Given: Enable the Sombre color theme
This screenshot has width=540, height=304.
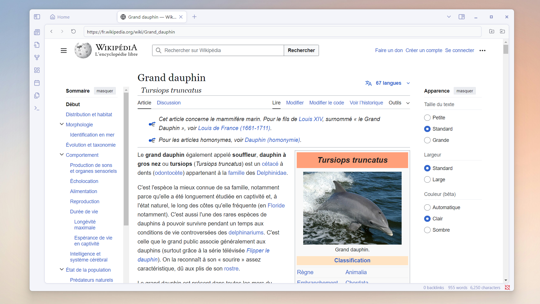Looking at the screenshot, I should tap(427, 230).
